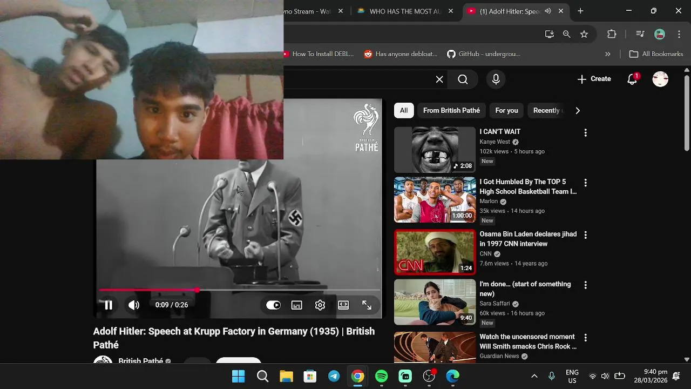691x389 pixels.
Task: Go to the Marlon channel name
Action: coord(489,202)
